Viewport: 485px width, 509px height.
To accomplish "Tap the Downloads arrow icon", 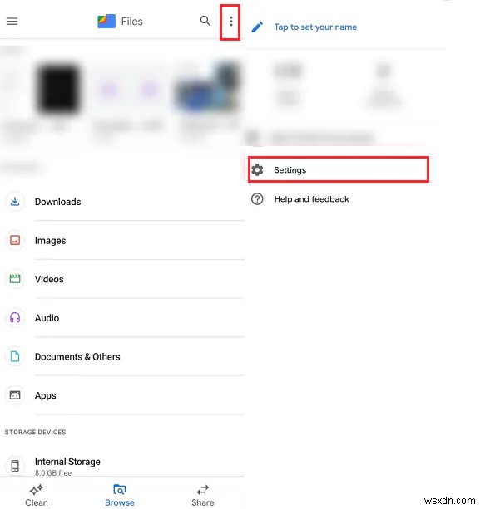I will [15, 202].
